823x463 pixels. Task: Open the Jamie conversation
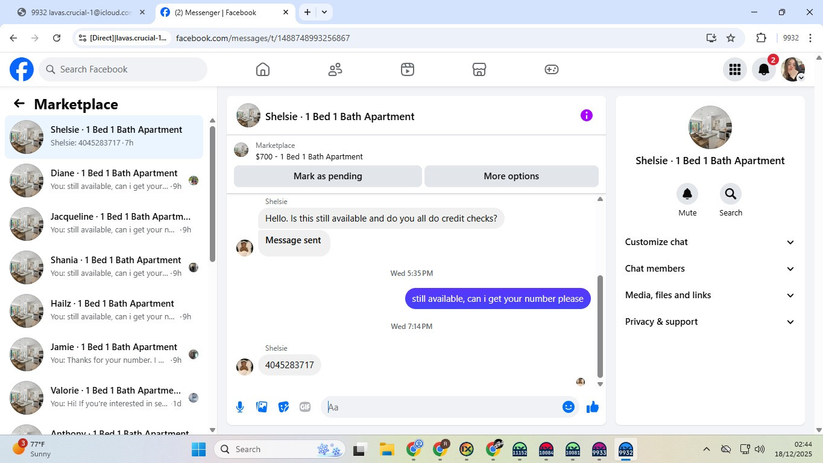coord(104,354)
